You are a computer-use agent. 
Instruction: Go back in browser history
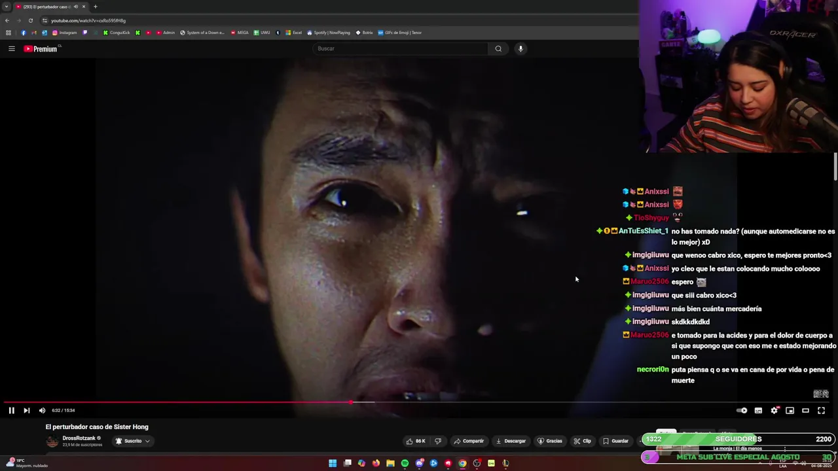pos(7,20)
